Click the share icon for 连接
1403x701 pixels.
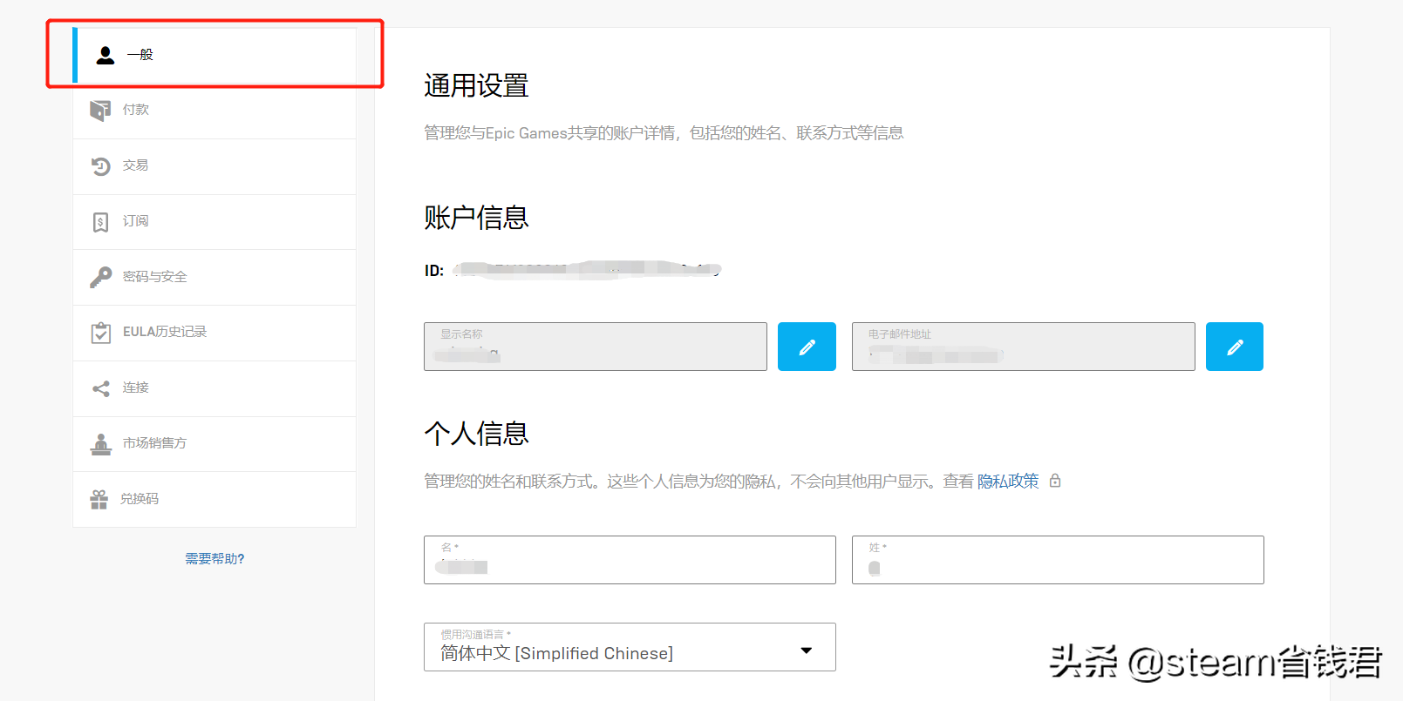(x=100, y=388)
